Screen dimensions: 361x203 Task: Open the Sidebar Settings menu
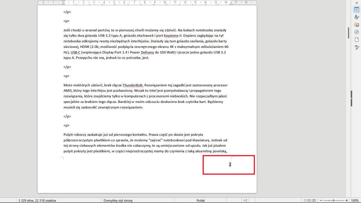tap(356, 3)
